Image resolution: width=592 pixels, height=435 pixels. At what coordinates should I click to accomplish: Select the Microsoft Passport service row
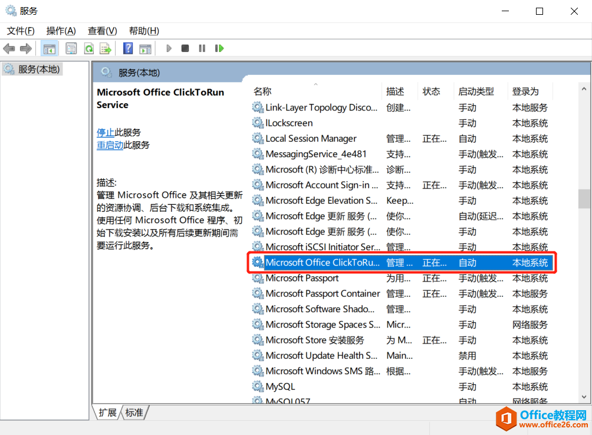[x=401, y=278]
